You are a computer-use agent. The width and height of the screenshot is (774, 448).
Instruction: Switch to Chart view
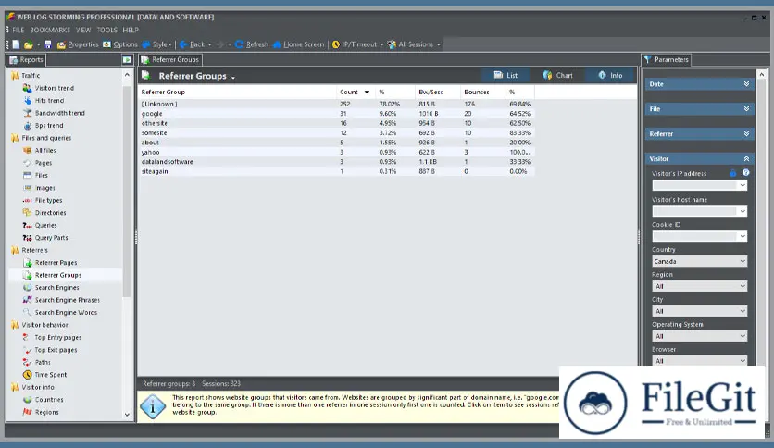click(557, 75)
